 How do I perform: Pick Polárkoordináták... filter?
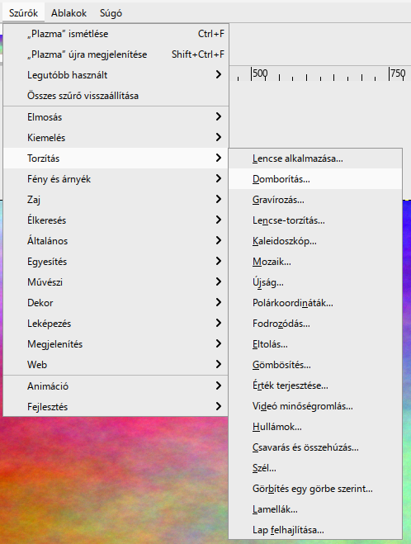[315, 303]
